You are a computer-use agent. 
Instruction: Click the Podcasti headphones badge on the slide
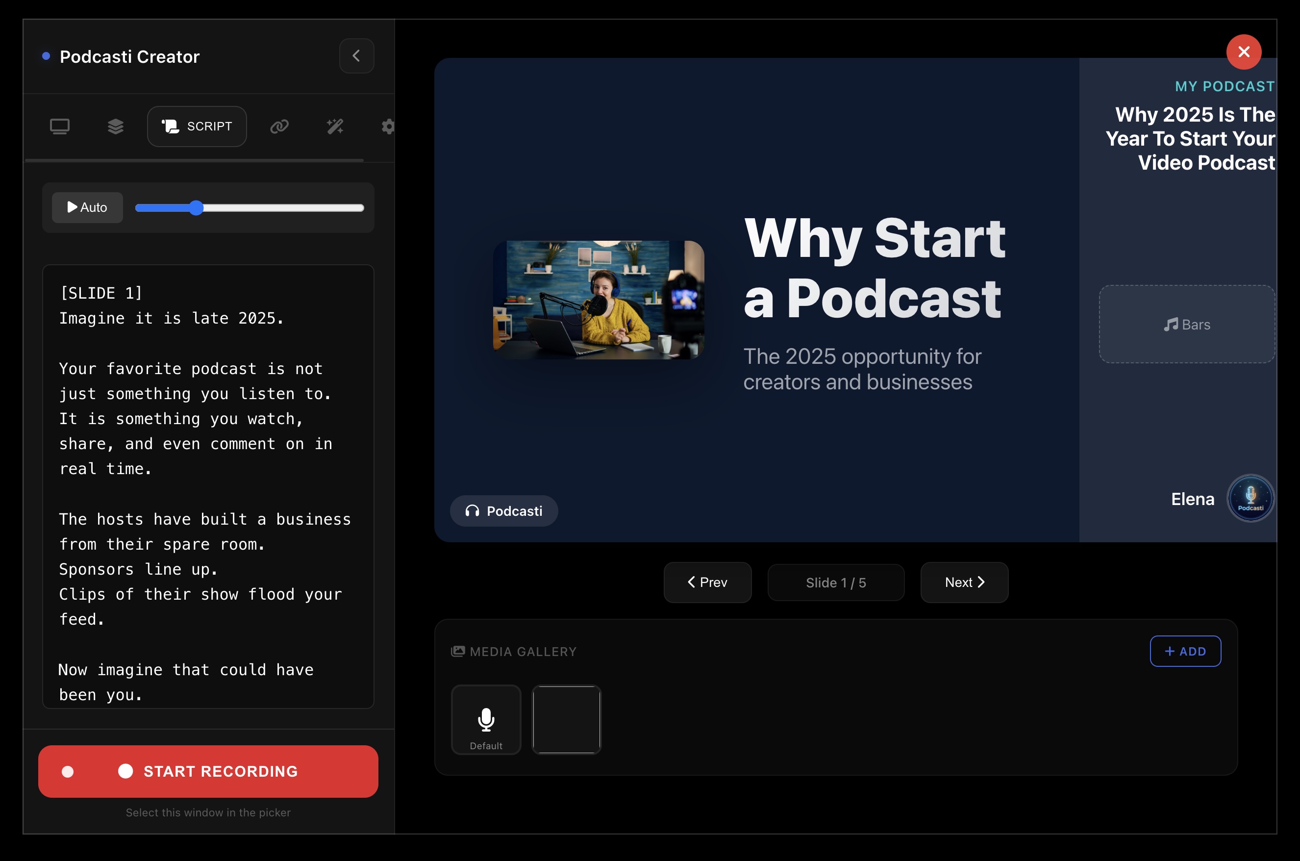pos(503,511)
